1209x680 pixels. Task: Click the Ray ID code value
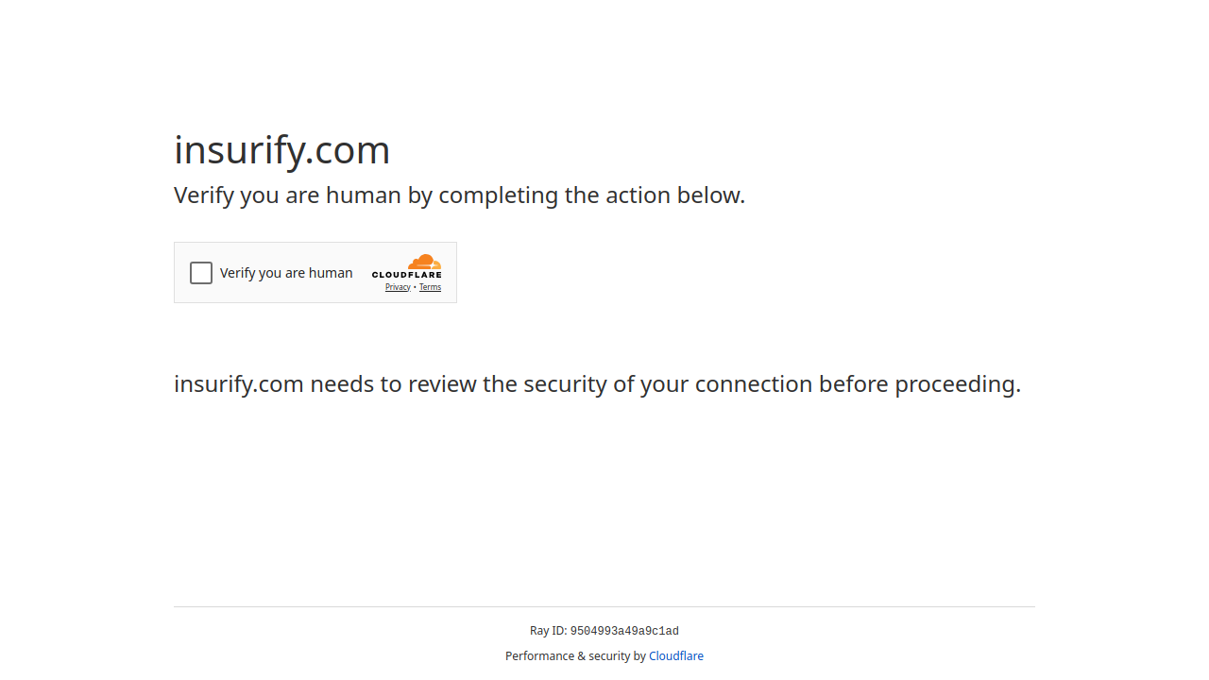click(624, 631)
